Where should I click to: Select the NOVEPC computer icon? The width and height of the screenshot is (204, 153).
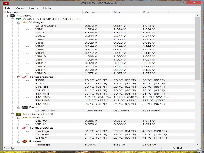point(12,16)
